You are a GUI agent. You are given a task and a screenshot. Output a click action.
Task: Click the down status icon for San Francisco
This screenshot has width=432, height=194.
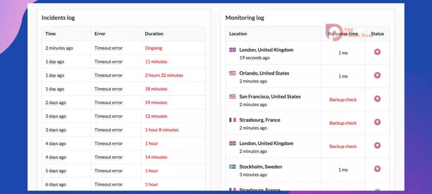[377, 99]
